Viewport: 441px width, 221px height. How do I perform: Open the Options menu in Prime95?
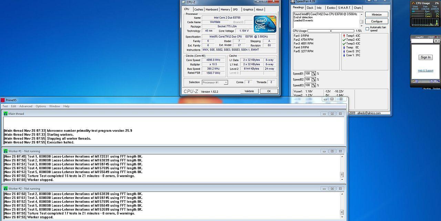point(41,106)
